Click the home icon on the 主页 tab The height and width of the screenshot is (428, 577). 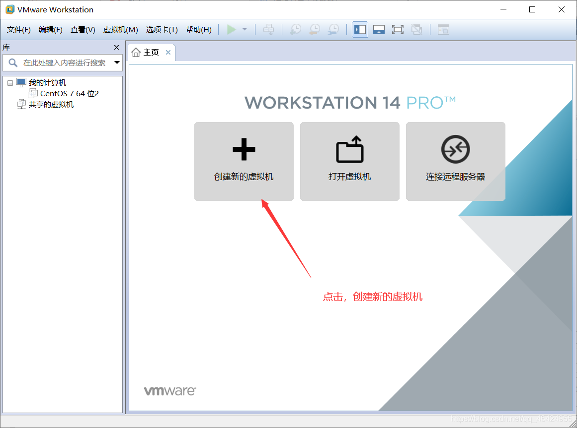[x=136, y=53]
